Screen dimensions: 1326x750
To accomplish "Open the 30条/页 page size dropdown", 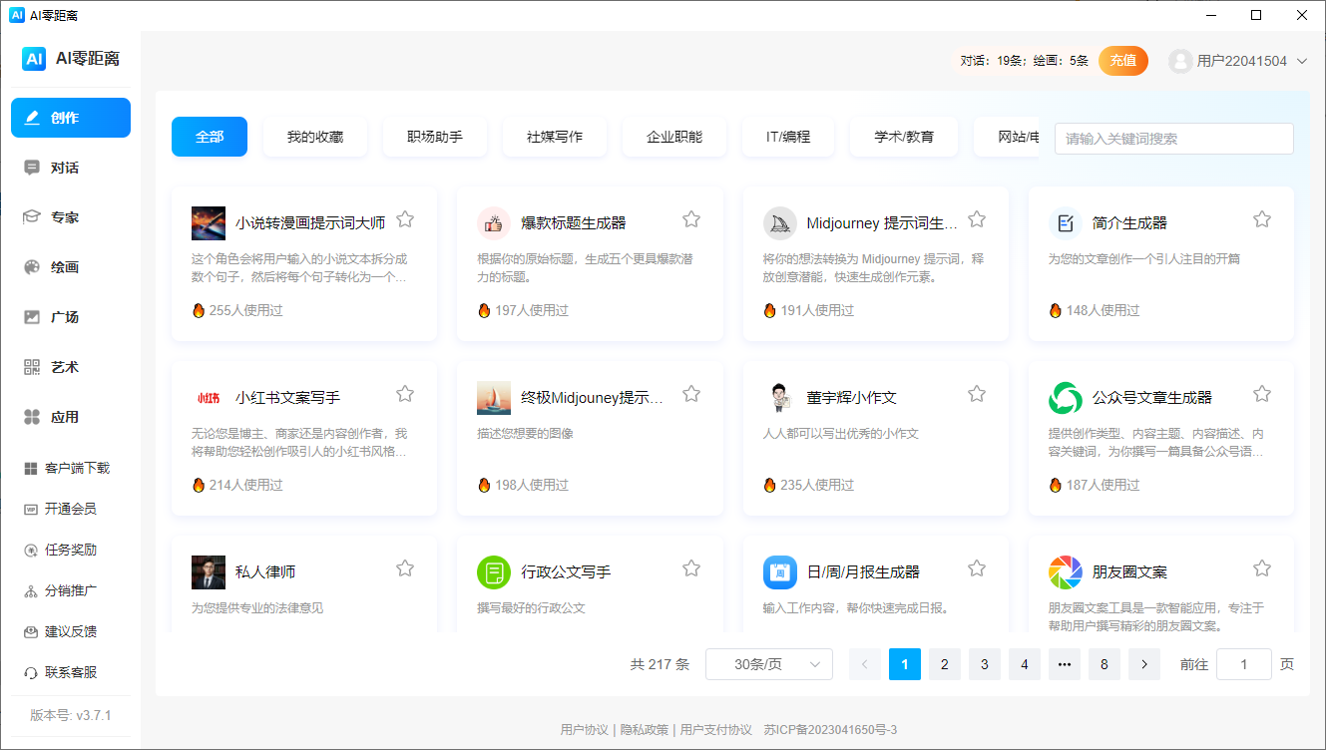I will tap(769, 664).
